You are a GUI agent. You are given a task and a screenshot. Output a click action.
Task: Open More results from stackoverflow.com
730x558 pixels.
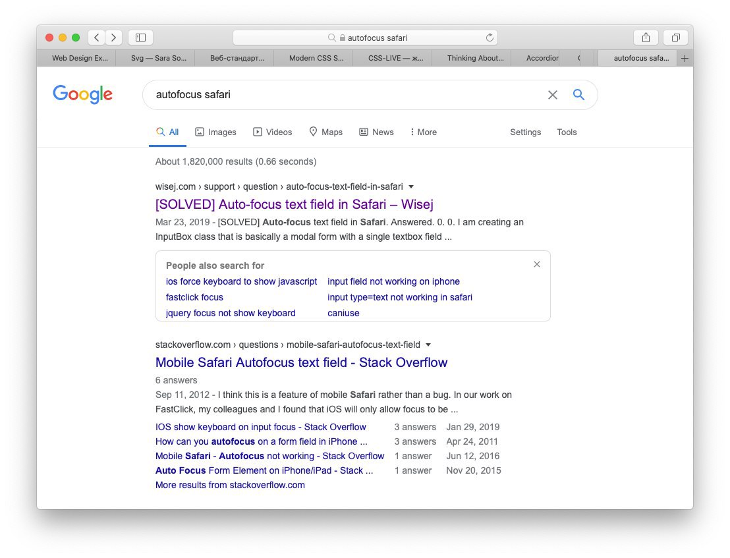(x=230, y=485)
